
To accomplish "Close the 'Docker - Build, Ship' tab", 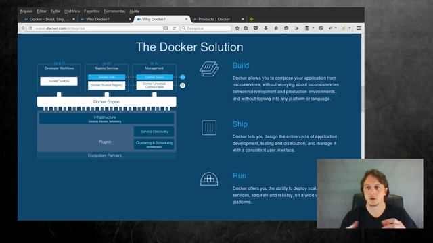I will click(x=74, y=19).
